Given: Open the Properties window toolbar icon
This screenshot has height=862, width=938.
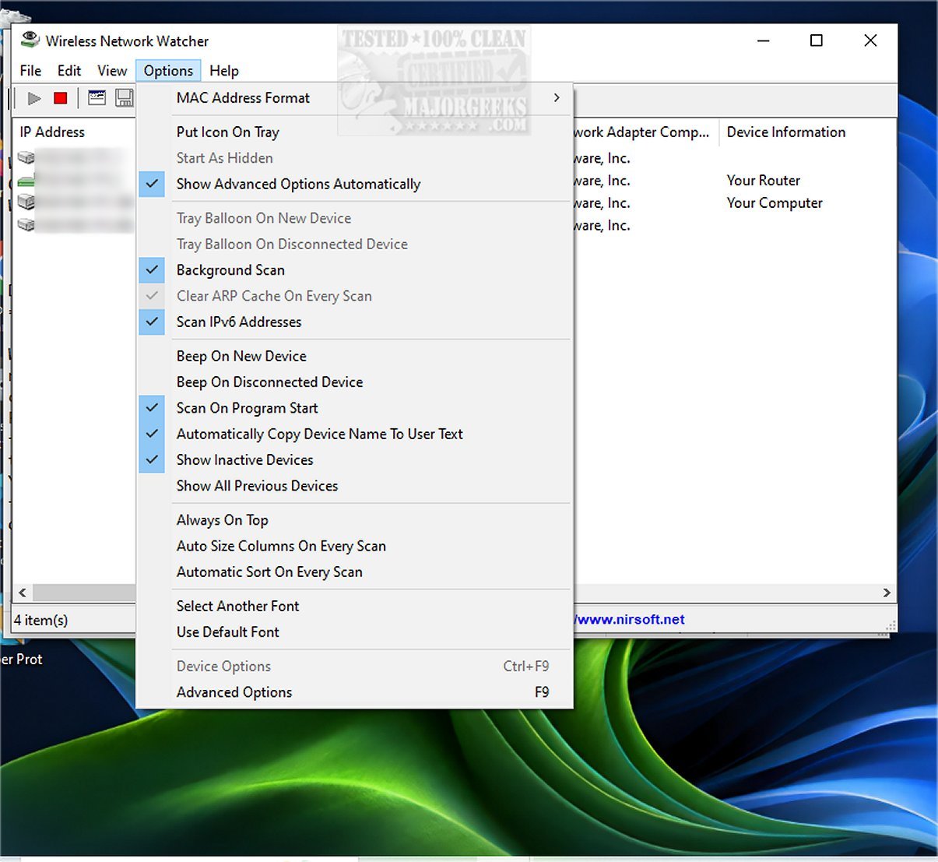Looking at the screenshot, I should tap(97, 98).
